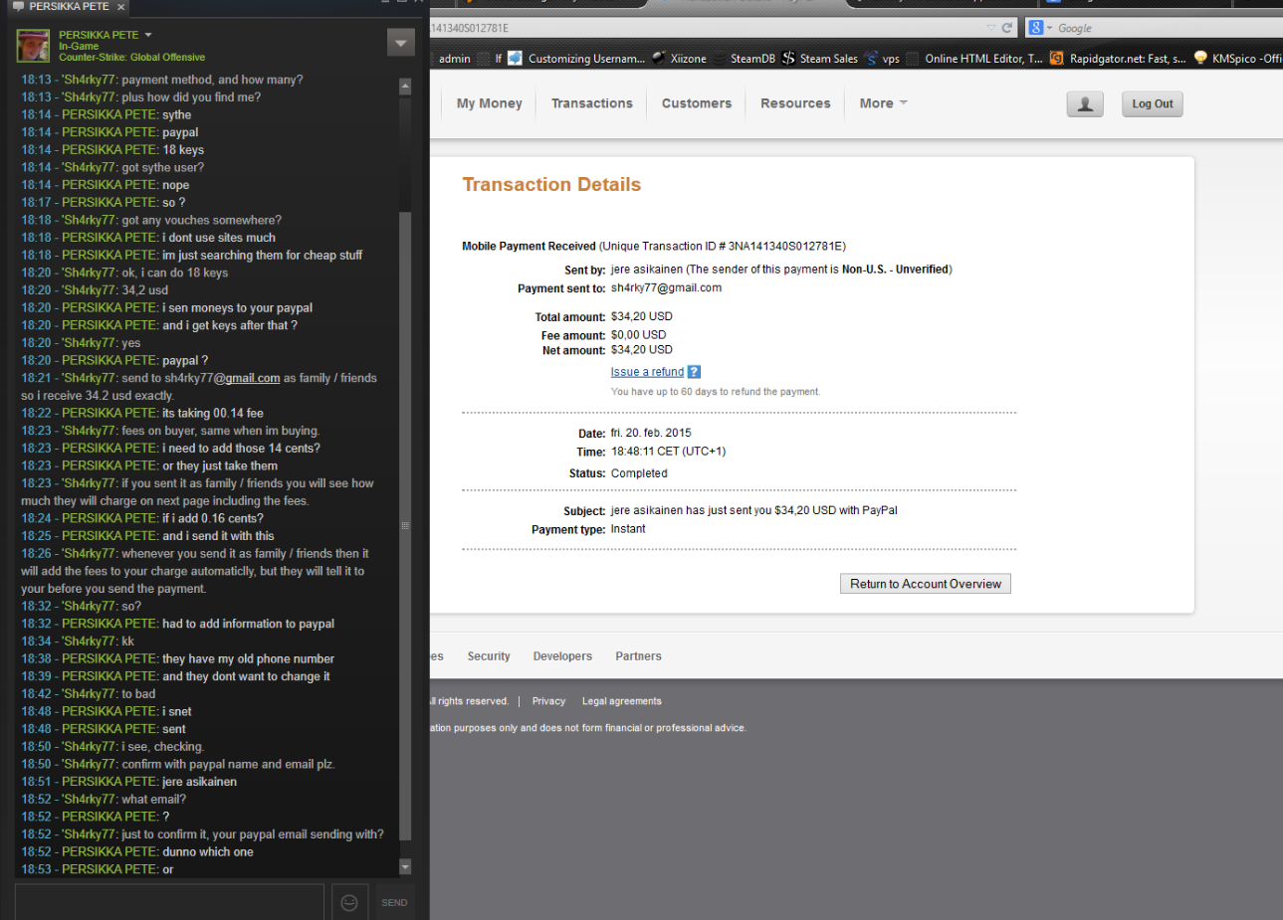Screen dimensions: 1283x920
Task: Click the chat scrollbar down arrow
Action: [405, 867]
